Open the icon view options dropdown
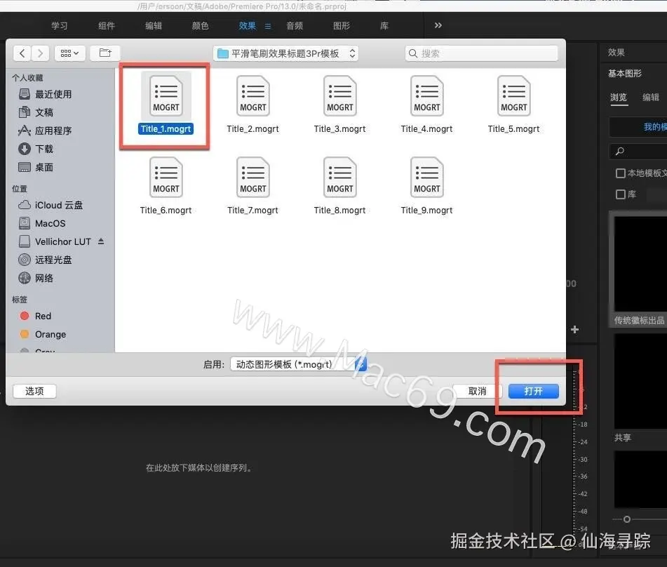Viewport: 667px width, 567px height. click(69, 53)
